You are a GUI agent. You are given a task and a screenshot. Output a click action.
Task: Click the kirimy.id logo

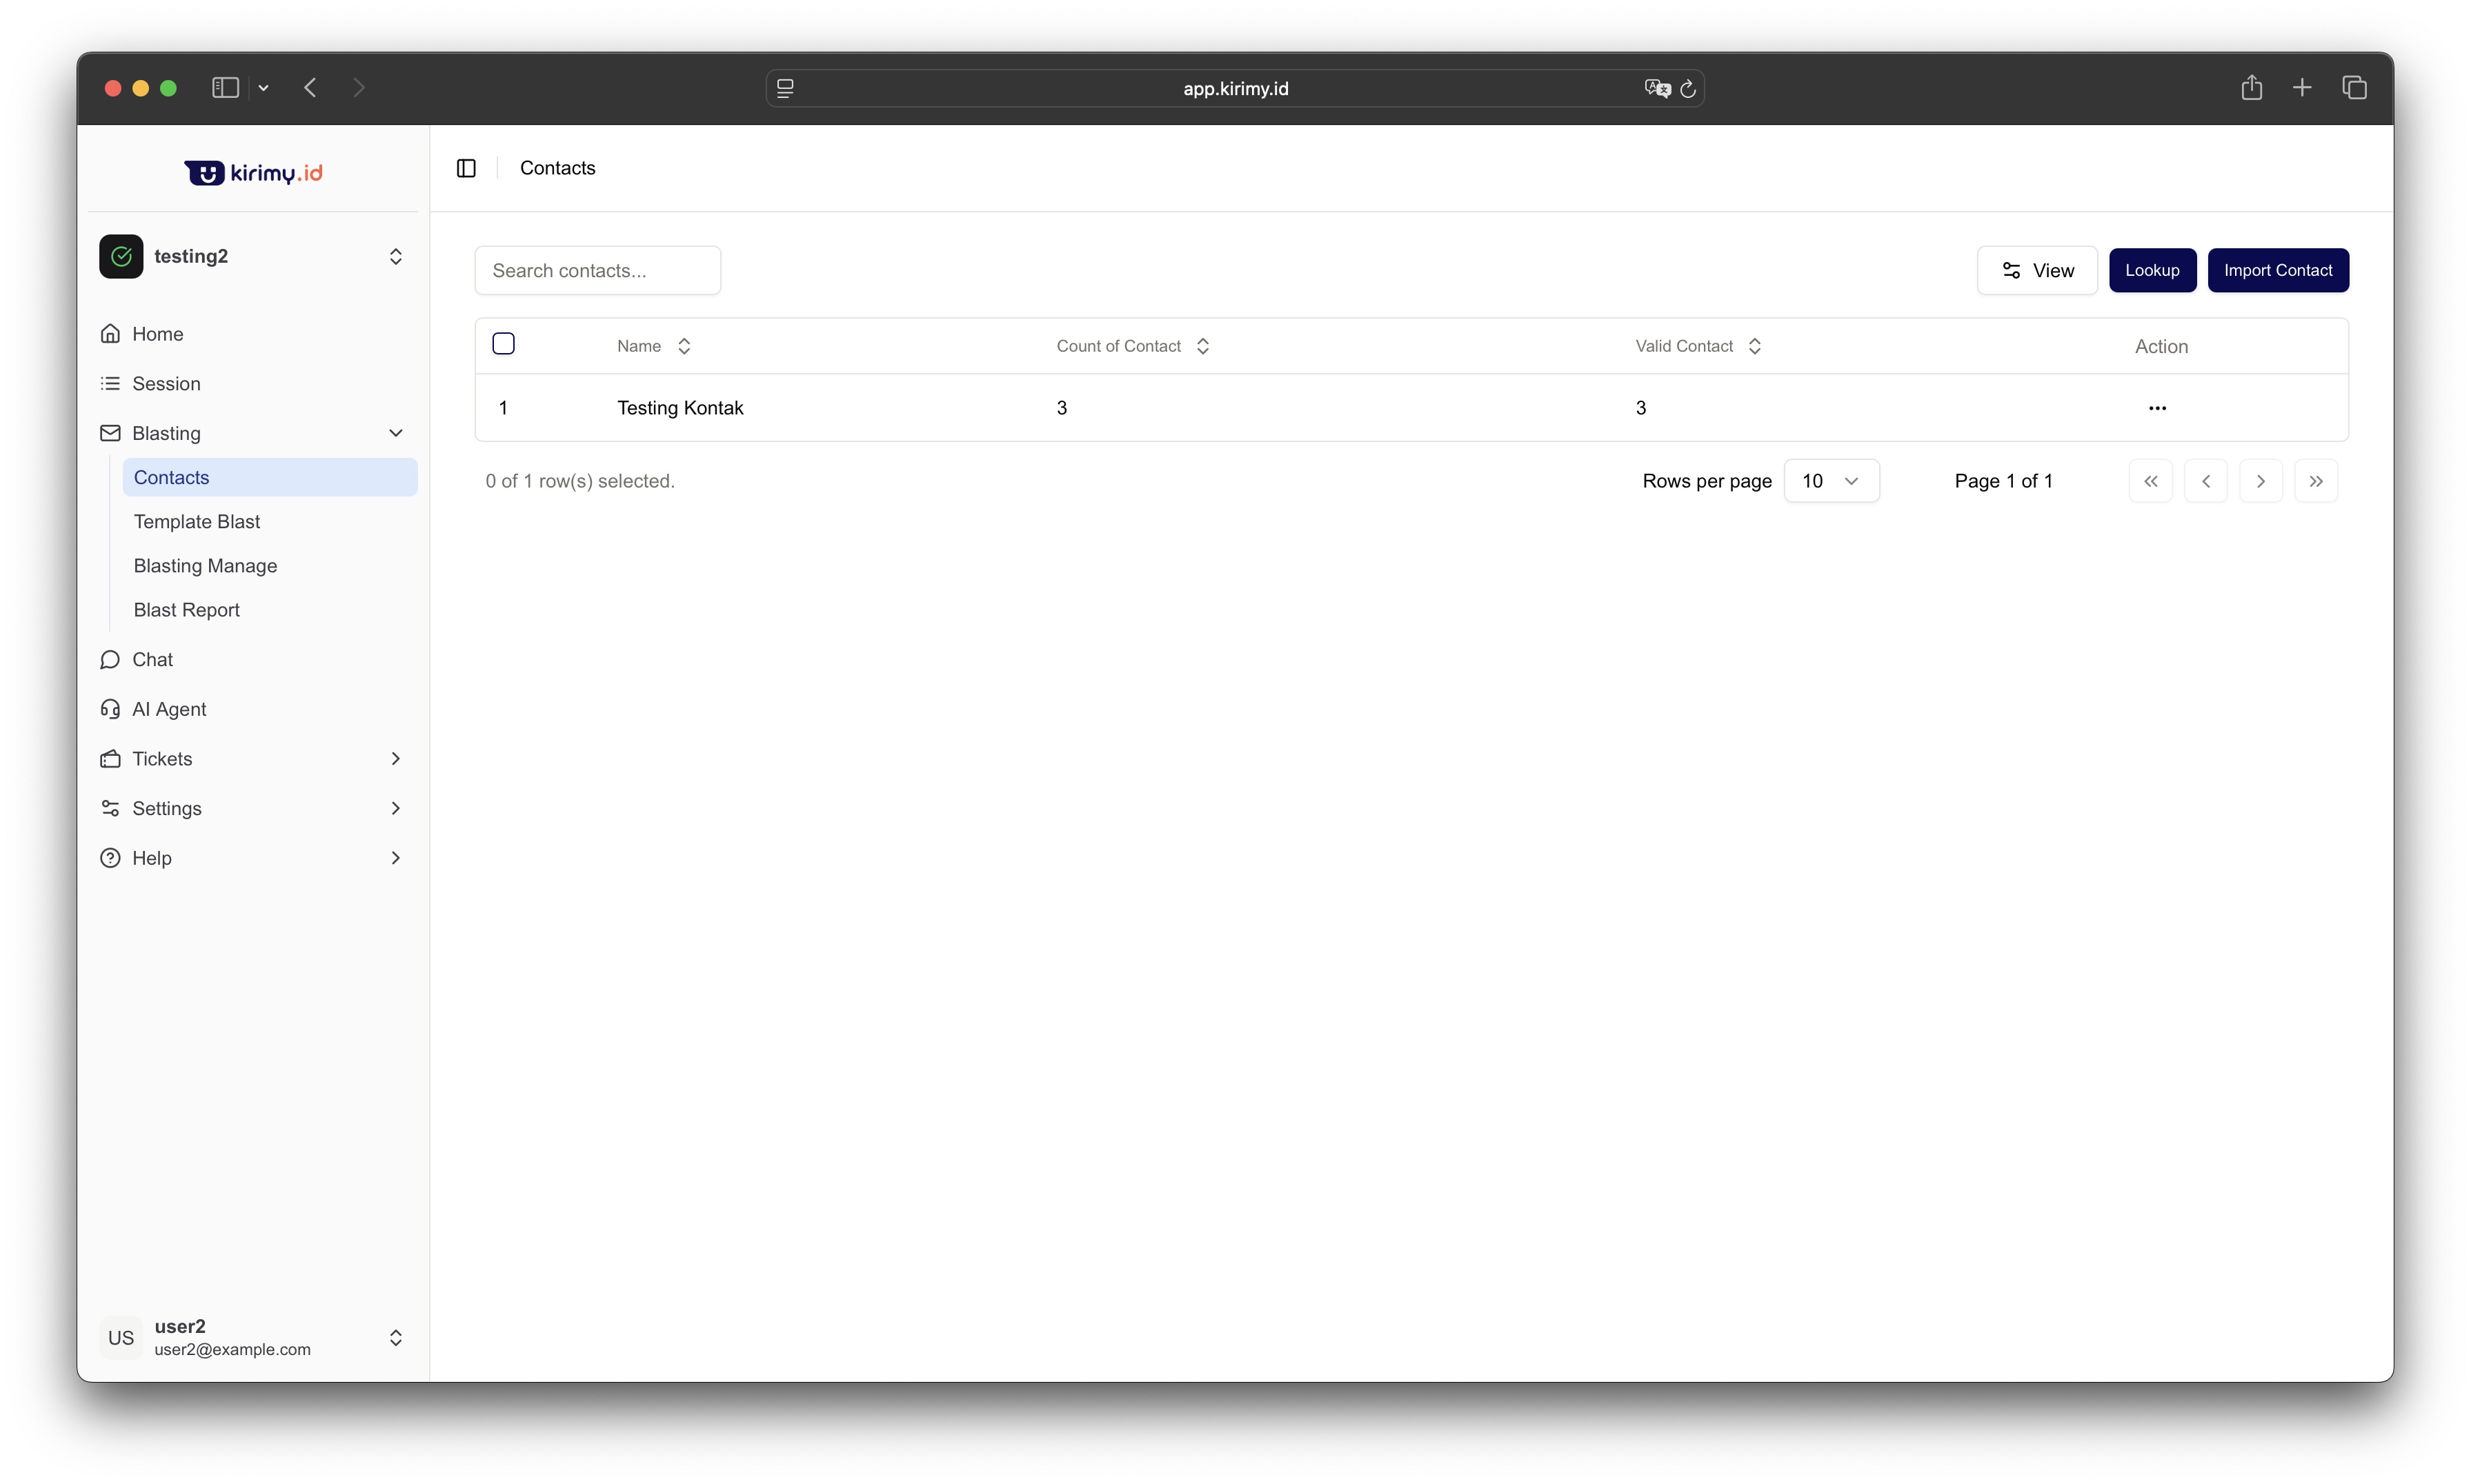(x=253, y=173)
